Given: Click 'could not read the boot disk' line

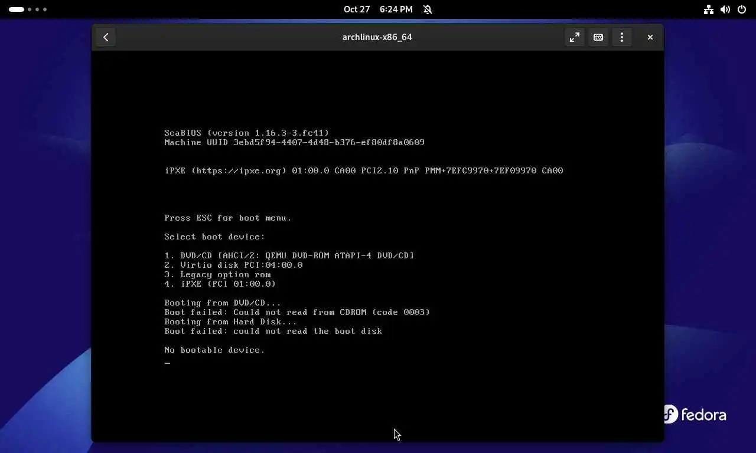Looking at the screenshot, I should point(273,331).
